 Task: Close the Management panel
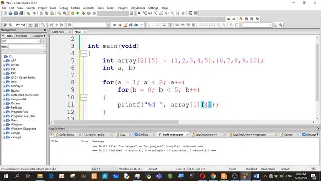[45, 30]
